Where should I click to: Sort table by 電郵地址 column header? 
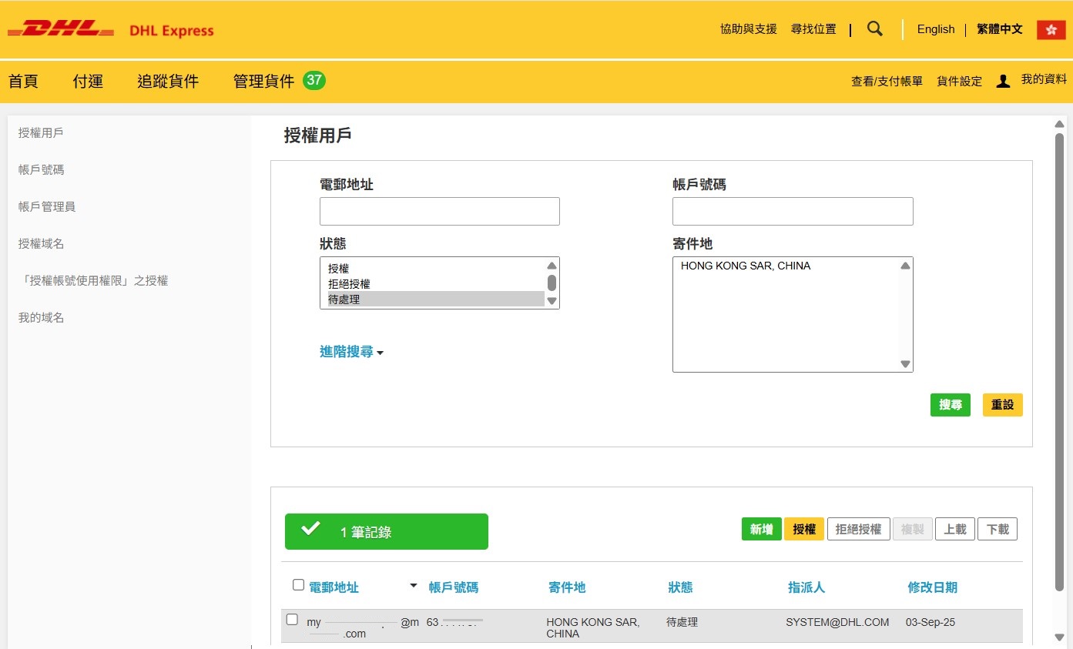click(x=334, y=587)
